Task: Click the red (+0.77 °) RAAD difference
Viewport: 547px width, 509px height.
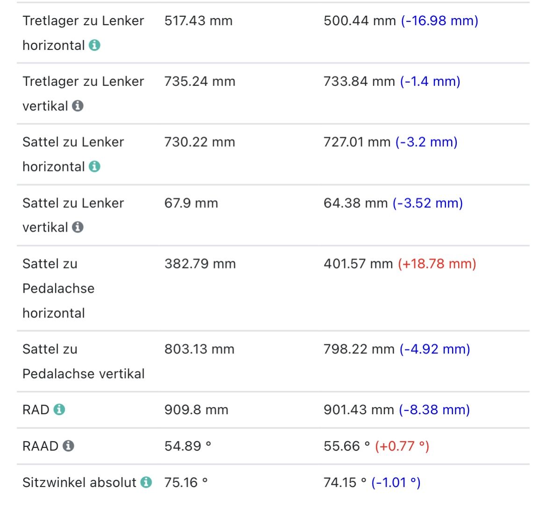Action: point(402,446)
